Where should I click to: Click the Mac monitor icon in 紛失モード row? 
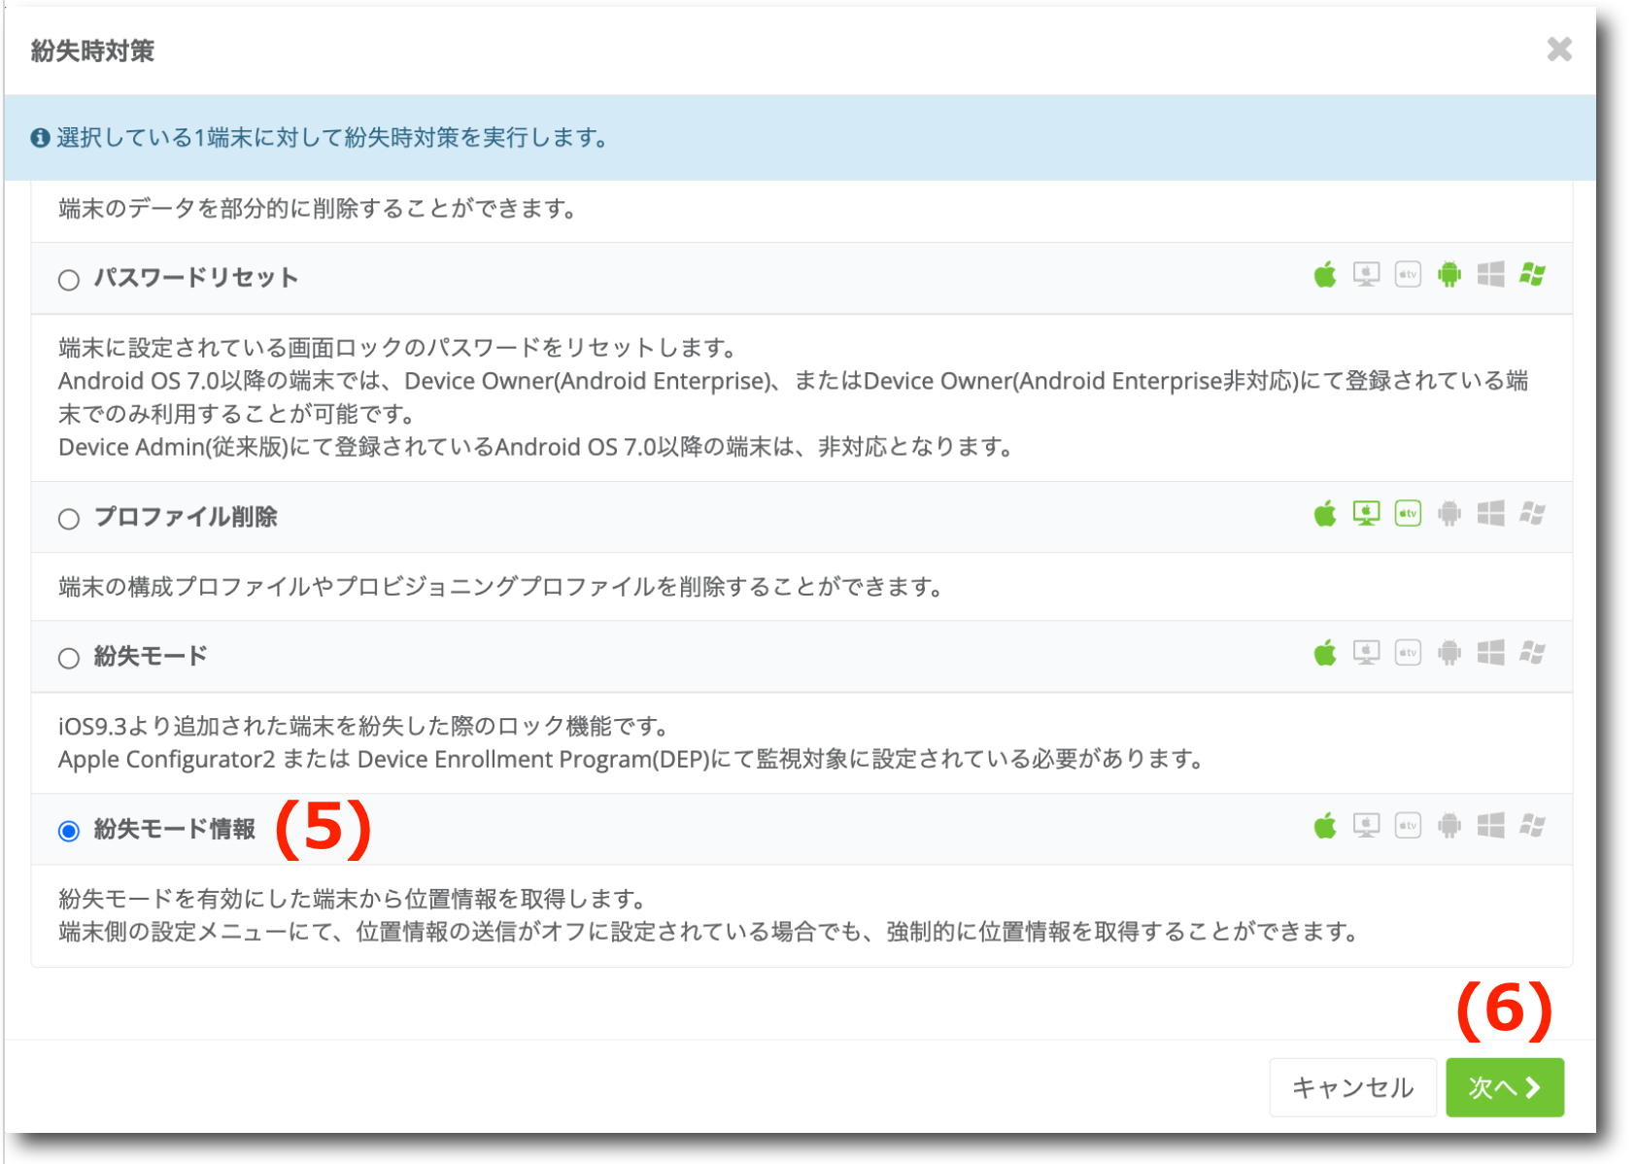1366,653
